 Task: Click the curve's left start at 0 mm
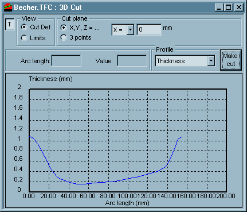coord(30,136)
